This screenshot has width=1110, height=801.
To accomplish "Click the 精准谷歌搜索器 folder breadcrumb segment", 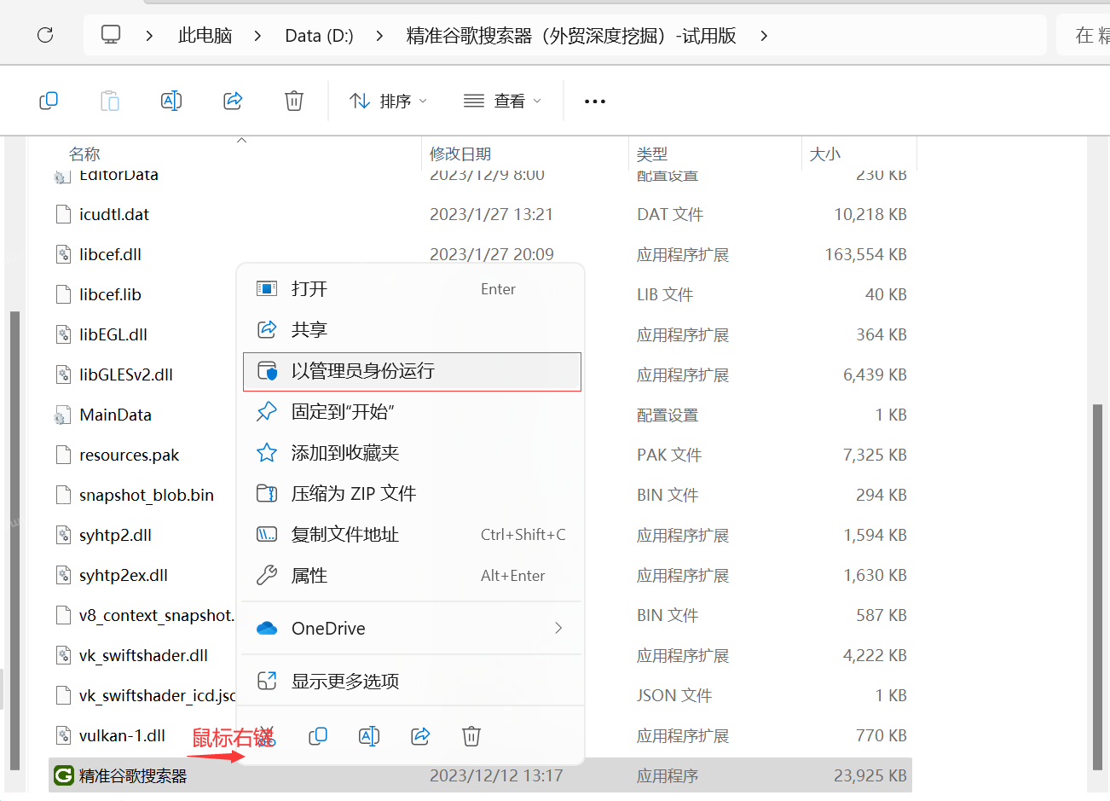I will coord(571,36).
